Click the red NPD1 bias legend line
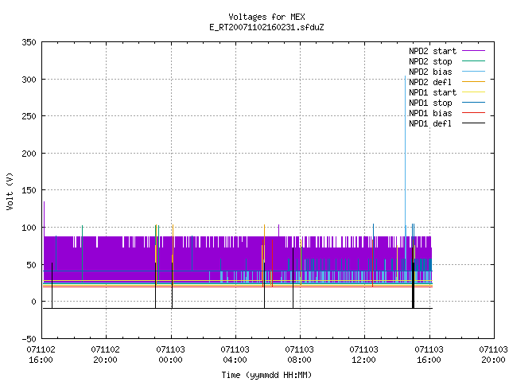 click(473, 113)
